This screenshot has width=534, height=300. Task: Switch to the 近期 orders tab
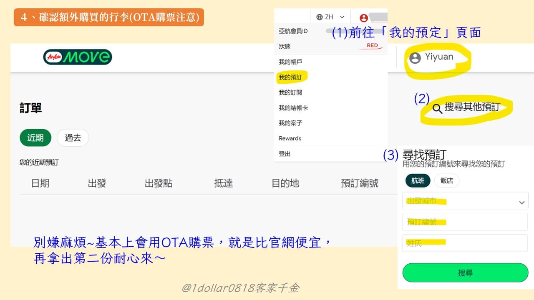(x=35, y=137)
